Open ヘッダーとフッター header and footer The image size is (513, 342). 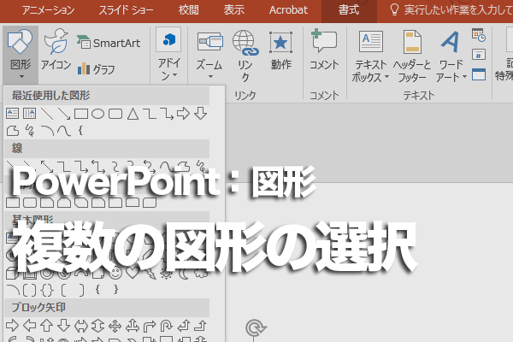pos(412,56)
